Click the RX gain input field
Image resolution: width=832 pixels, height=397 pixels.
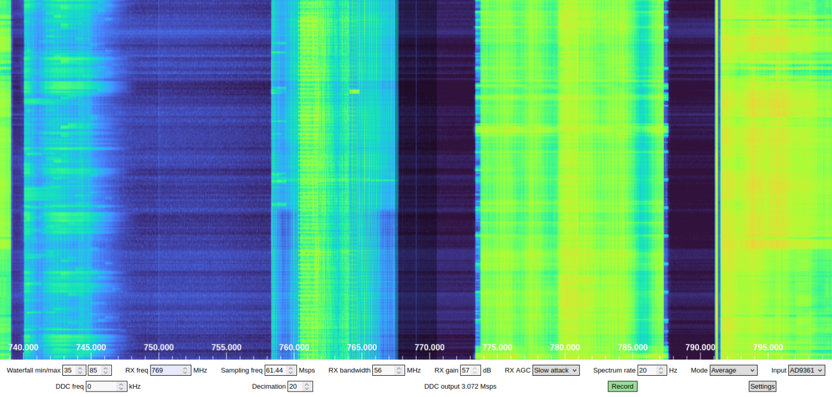click(466, 370)
